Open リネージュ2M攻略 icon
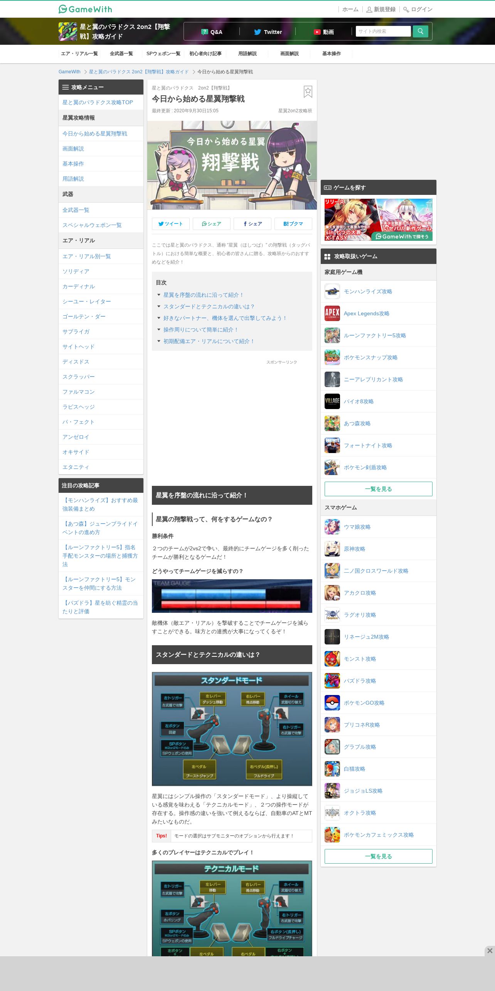Image resolution: width=495 pixels, height=991 pixels. [332, 637]
